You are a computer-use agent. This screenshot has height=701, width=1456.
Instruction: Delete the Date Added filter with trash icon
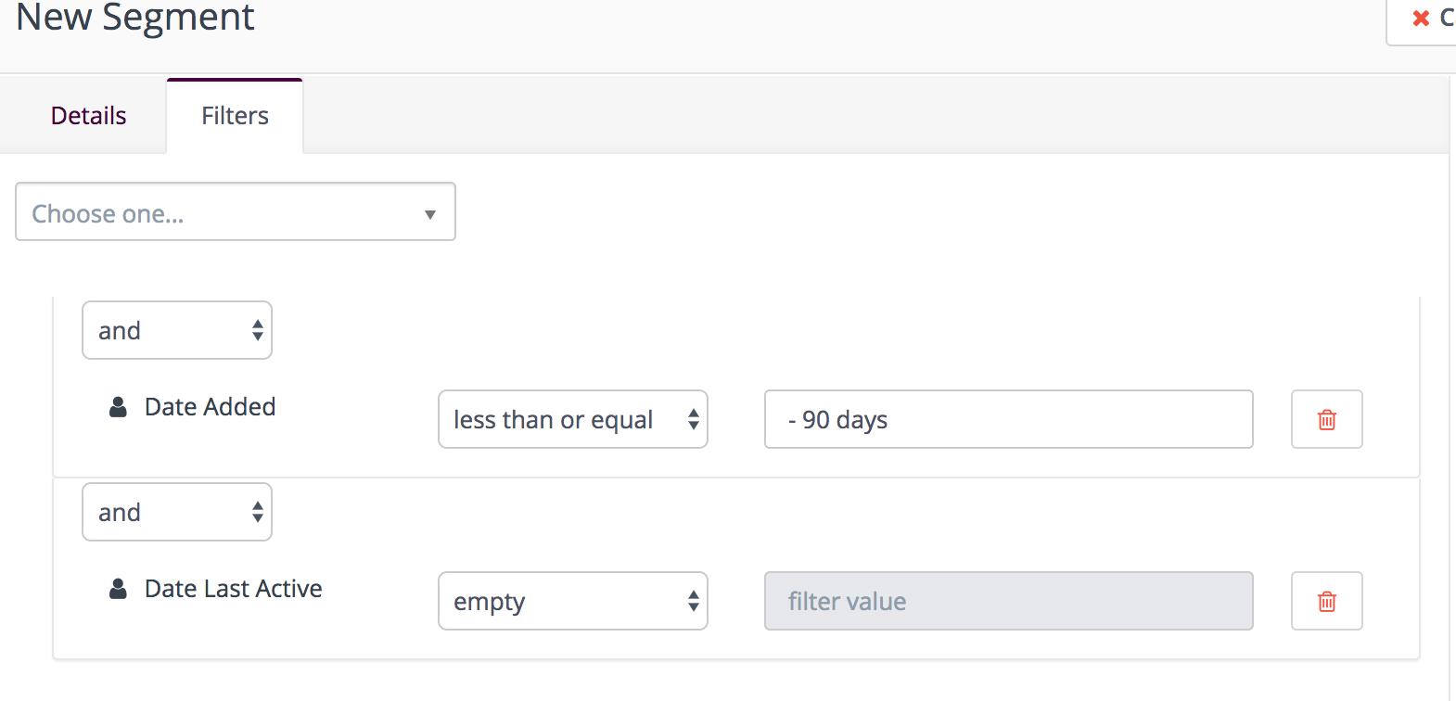(1326, 419)
